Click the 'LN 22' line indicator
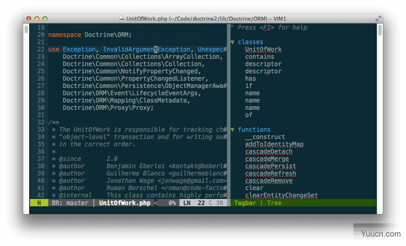This screenshot has height=246, width=406. click(x=194, y=203)
